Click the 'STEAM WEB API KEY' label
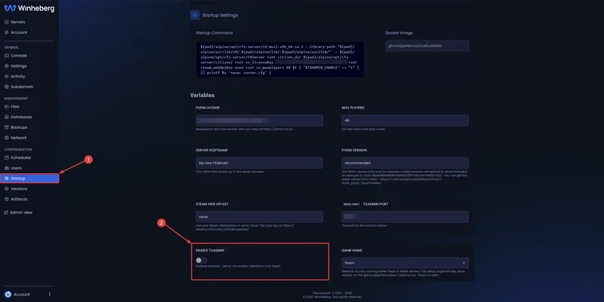Image resolution: width=604 pixels, height=302 pixels. [212, 204]
